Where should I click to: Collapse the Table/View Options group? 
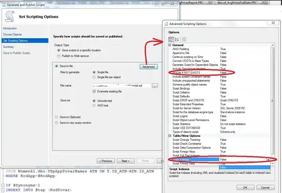[x=170, y=136]
